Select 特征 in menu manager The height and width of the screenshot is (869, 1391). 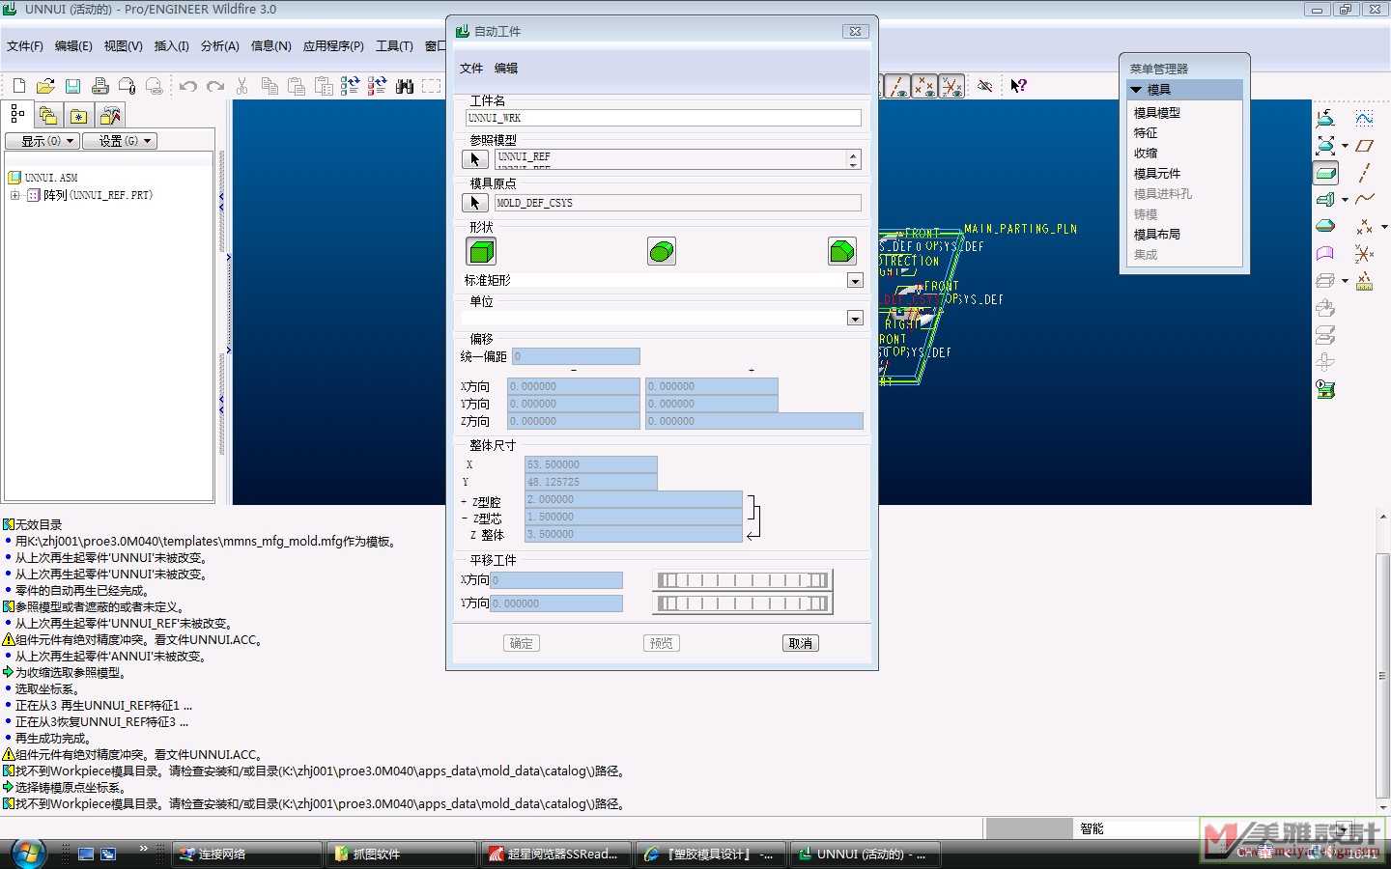1146,133
